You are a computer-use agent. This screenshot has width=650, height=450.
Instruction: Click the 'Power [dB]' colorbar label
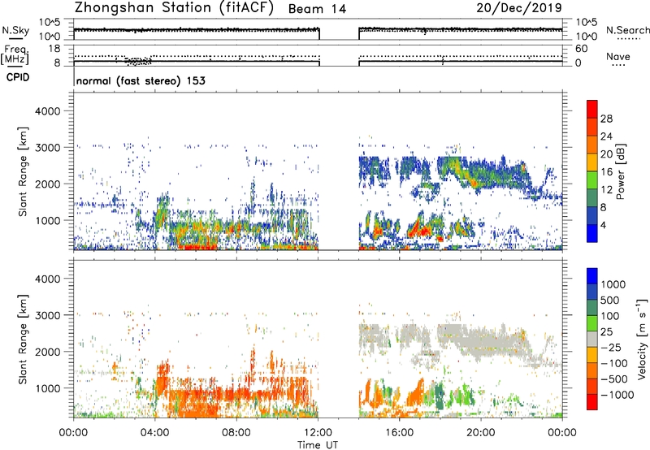[620, 171]
